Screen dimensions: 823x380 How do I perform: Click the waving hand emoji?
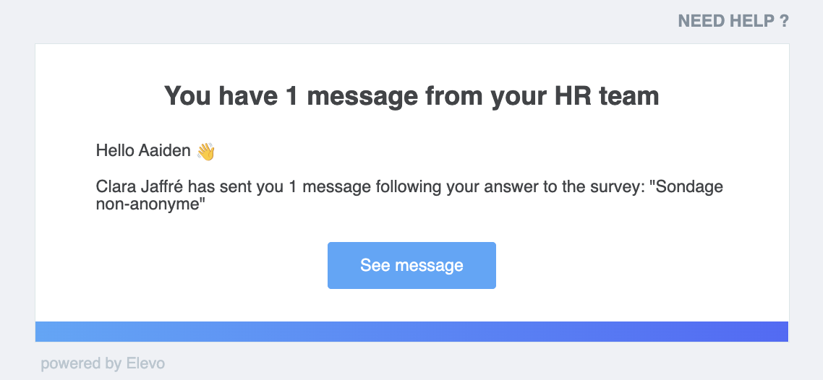pos(205,152)
